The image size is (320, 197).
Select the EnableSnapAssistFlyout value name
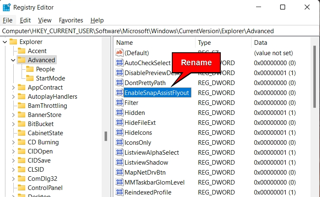click(x=157, y=93)
